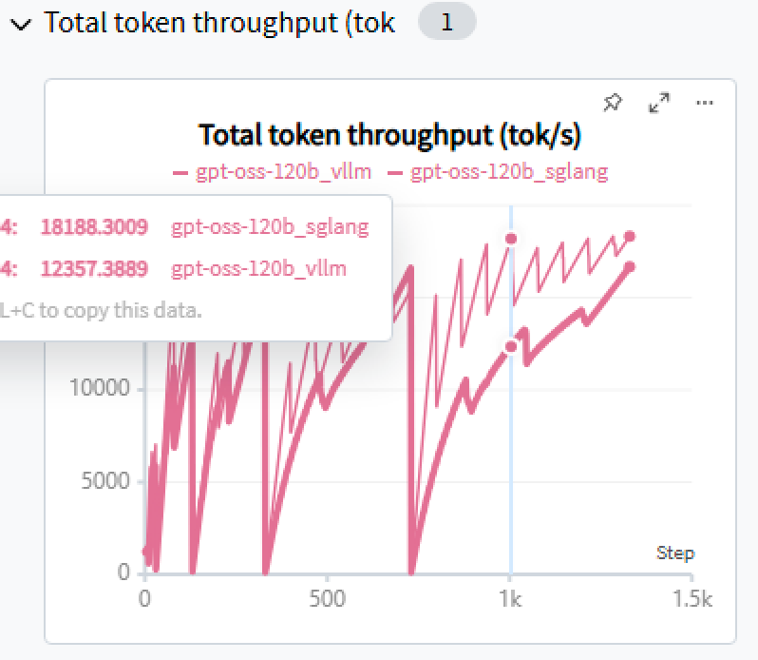Click the gpt-oss-120b_vllm legend color dash

180,172
